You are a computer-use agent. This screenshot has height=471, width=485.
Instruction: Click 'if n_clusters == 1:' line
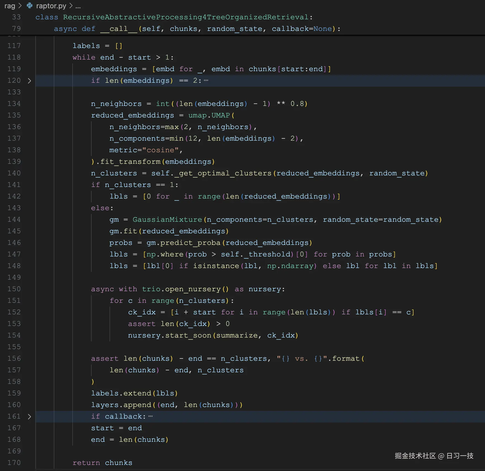coord(135,185)
